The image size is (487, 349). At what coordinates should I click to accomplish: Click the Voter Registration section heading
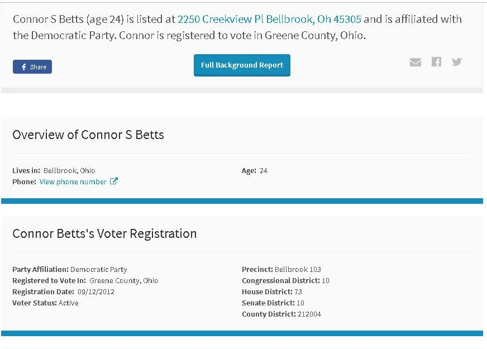pos(104,233)
